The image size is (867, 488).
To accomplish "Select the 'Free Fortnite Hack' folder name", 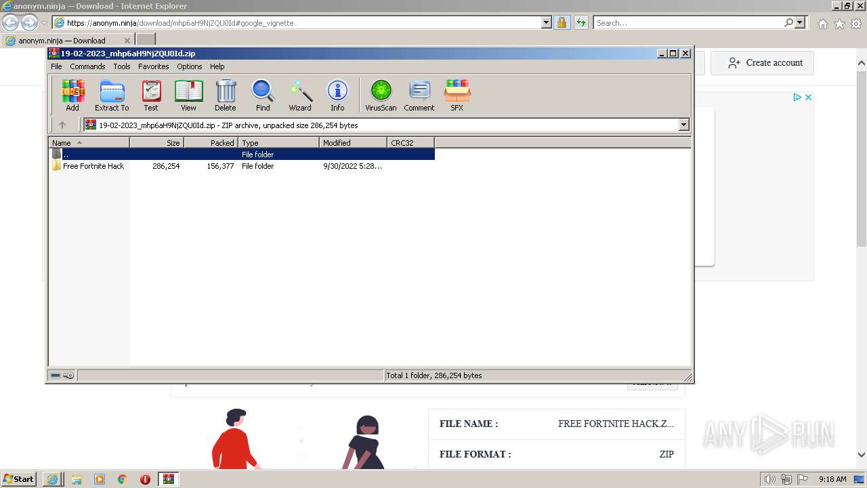I will pos(93,166).
